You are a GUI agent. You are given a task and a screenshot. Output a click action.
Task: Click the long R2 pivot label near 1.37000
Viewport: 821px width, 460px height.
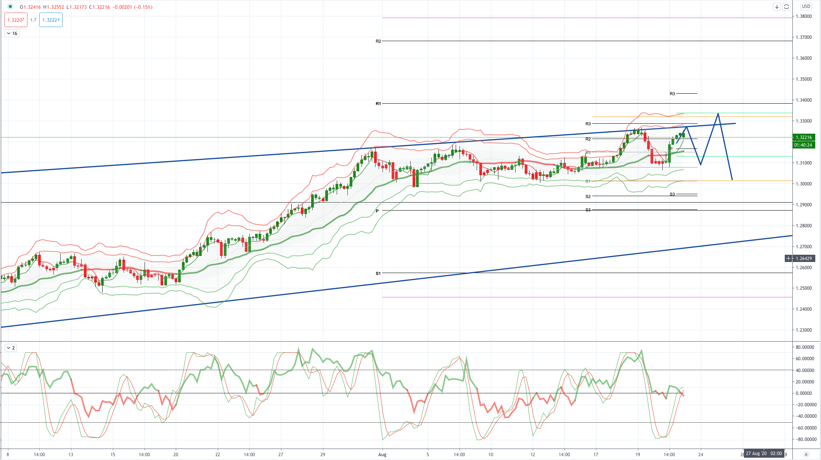pyautogui.click(x=378, y=41)
